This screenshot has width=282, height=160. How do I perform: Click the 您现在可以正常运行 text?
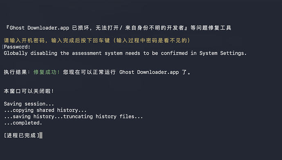89,72
